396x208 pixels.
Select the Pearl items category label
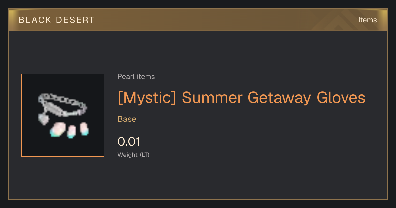[136, 77]
